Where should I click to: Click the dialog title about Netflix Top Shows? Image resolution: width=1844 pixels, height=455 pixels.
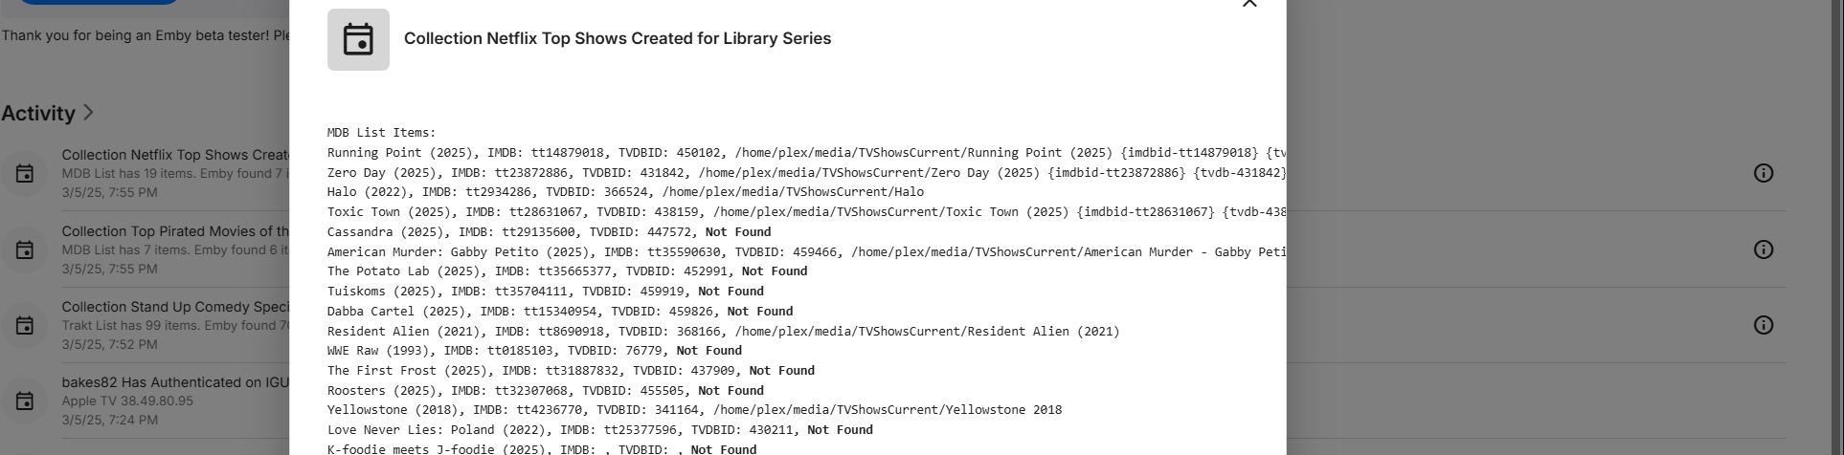pos(617,39)
